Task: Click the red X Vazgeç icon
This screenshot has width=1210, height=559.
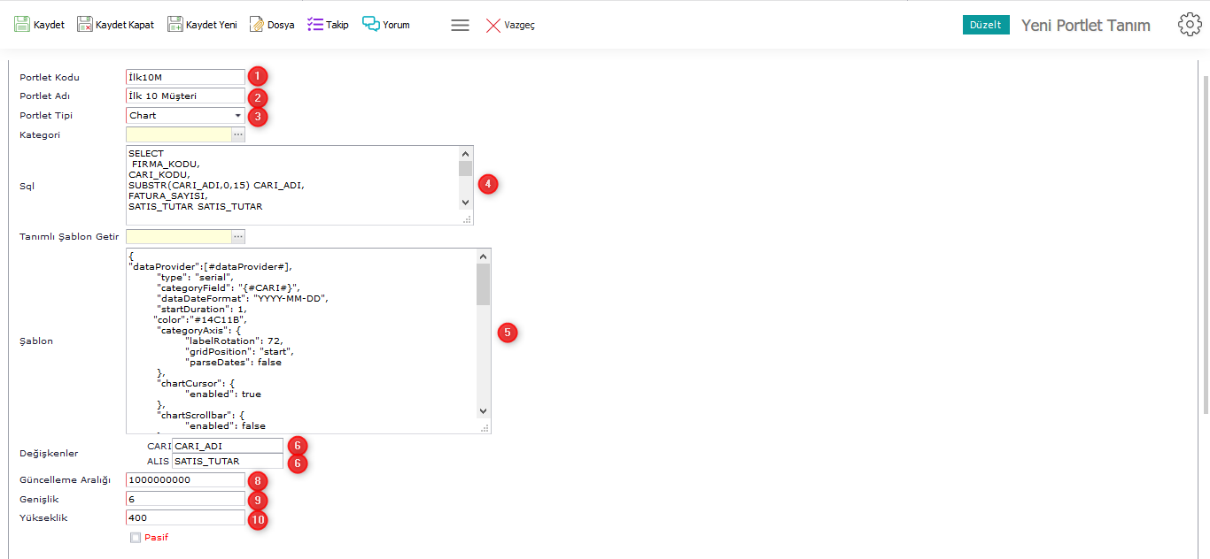Action: click(x=493, y=26)
